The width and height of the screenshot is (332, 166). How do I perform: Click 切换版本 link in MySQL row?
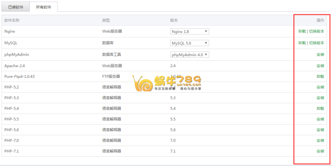pos(316,43)
